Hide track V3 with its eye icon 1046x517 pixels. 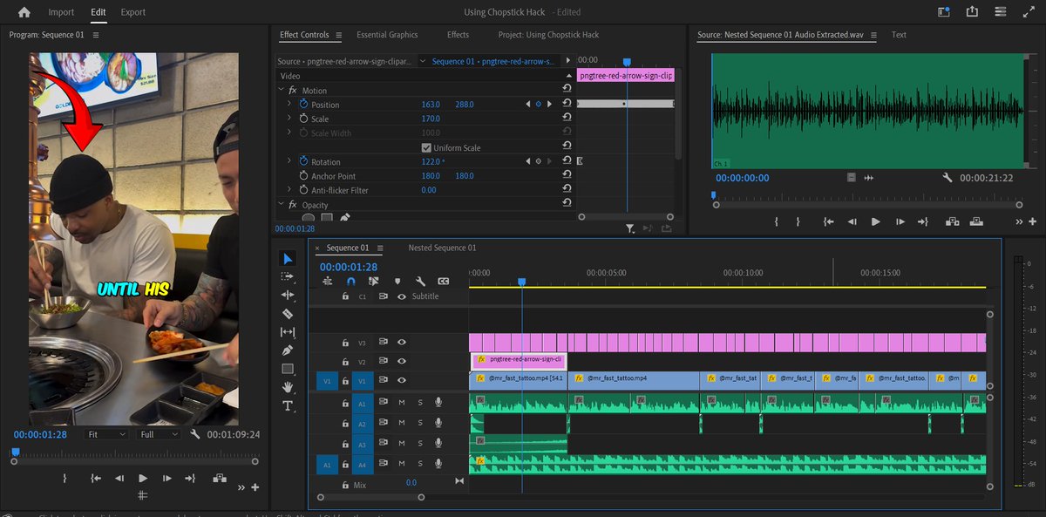[x=402, y=343]
